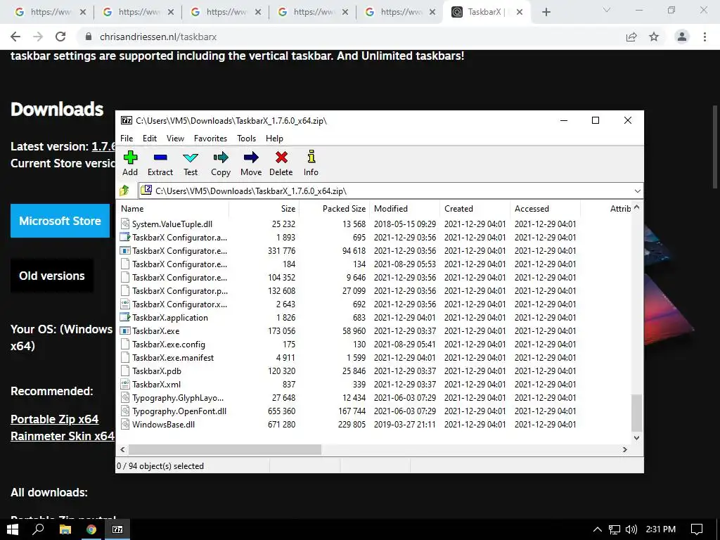Click the Old versions button

tap(52, 276)
